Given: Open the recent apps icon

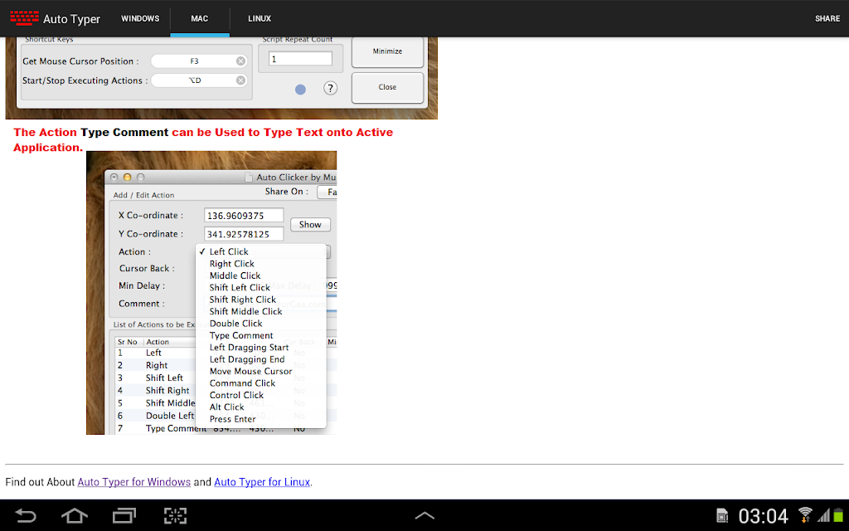Looking at the screenshot, I should (124, 515).
